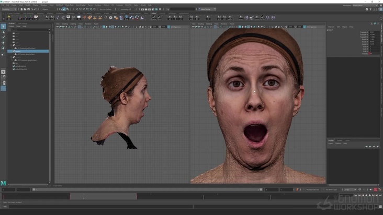Activate the Lasso select tool
383x215 pixels.
click(3, 32)
